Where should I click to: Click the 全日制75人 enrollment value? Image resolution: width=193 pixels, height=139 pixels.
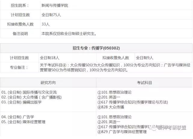[x=51, y=15]
